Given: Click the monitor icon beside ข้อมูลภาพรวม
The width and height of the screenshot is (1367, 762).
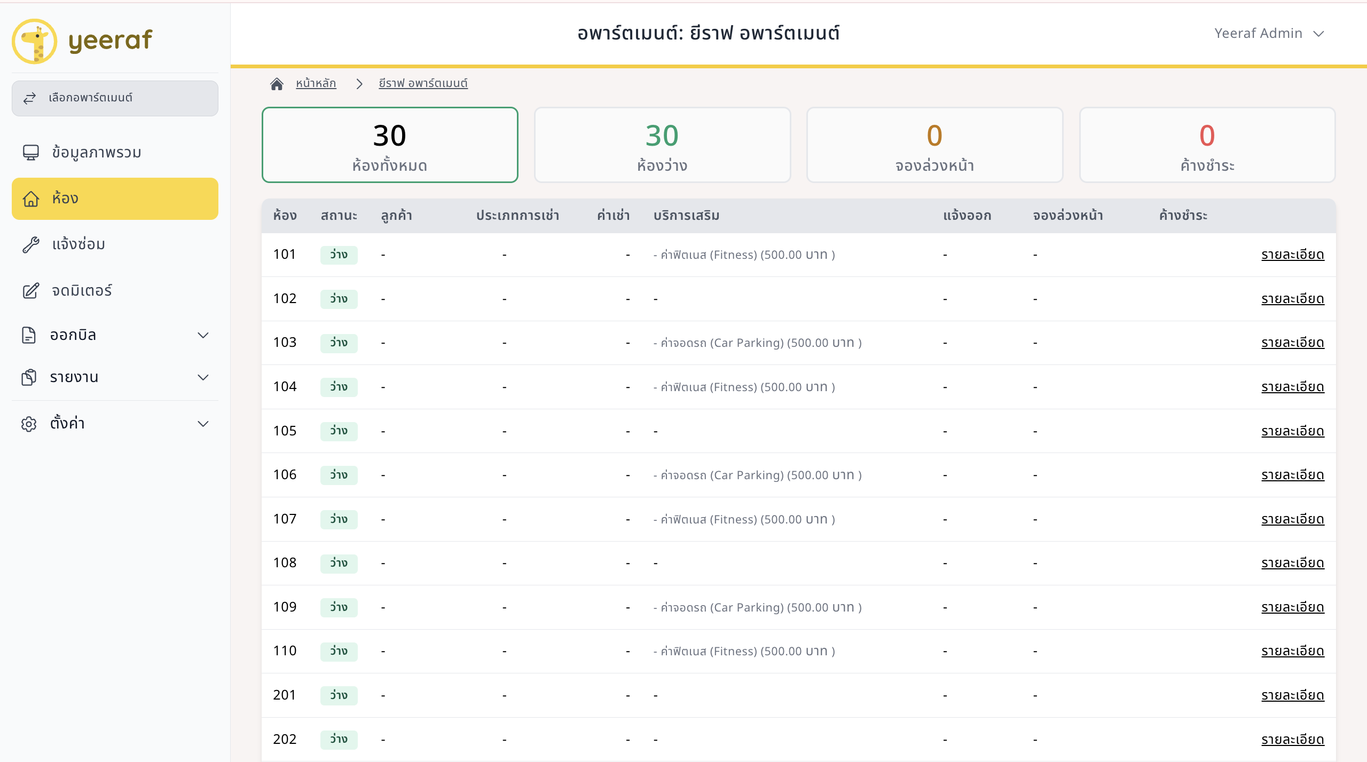Looking at the screenshot, I should [x=31, y=153].
